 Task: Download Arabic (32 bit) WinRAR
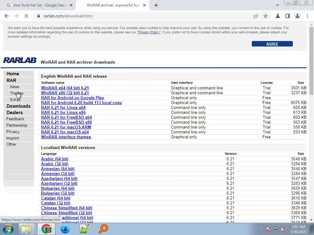(55, 164)
